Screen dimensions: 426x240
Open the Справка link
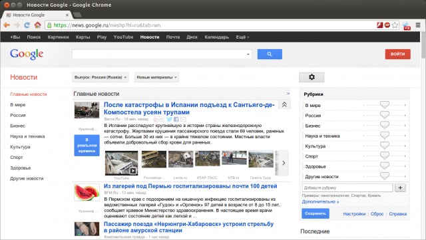click(398, 214)
